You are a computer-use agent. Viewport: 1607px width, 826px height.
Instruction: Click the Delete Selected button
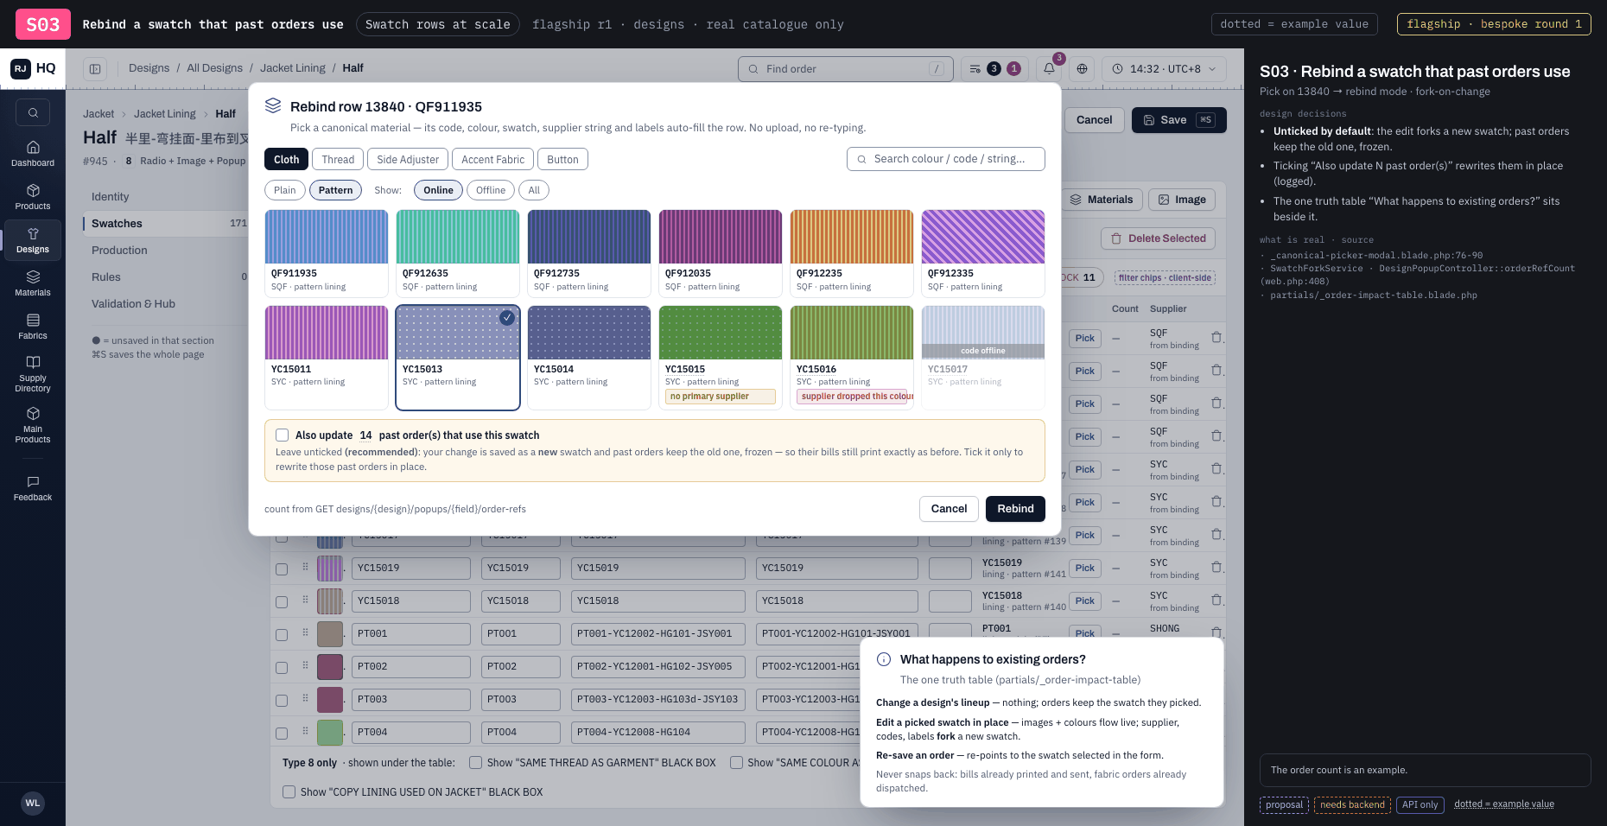tap(1159, 238)
